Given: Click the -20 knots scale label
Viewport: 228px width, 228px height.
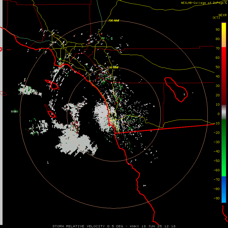Looking at the screenshot, I should [x=217, y=133].
